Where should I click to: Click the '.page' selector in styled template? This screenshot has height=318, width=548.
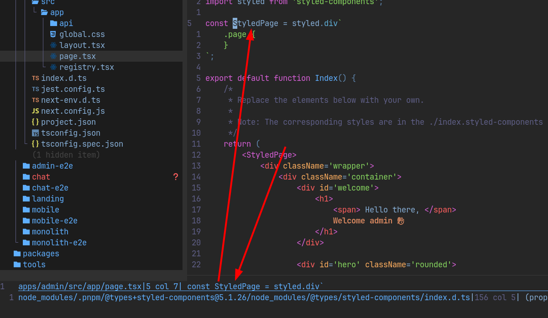point(235,34)
